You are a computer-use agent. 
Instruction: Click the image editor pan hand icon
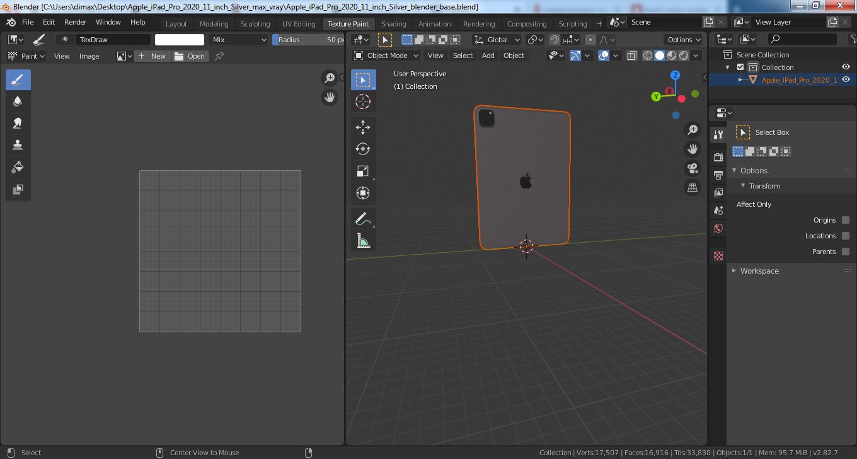pos(329,97)
